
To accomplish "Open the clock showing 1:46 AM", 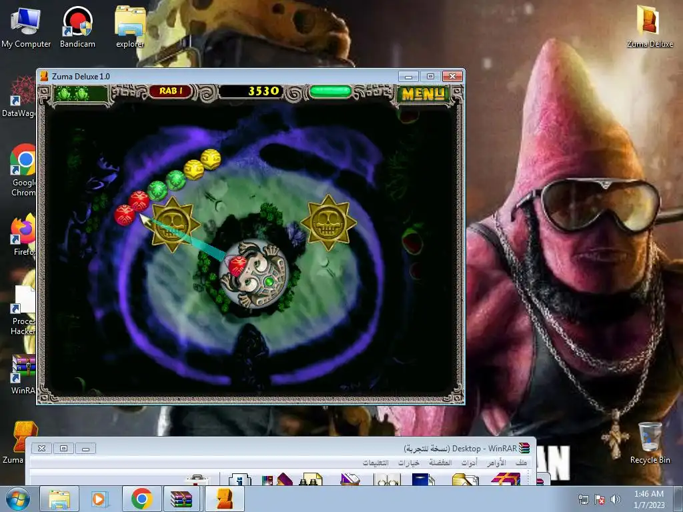I will pos(649,499).
